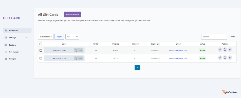241x98 pixels.
Task: Edit gift card 4AF2-631C-CD9 with pencil icon
Action: pyautogui.click(x=220, y=58)
